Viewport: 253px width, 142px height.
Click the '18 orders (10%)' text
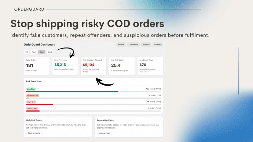[154, 108]
